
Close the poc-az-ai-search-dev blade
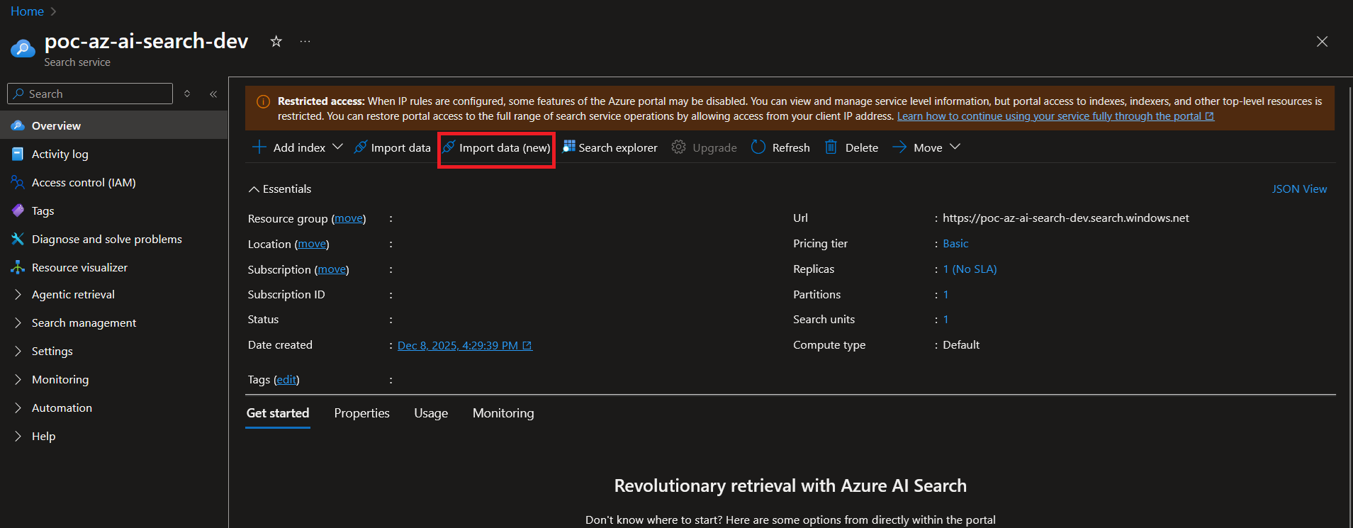click(x=1322, y=42)
